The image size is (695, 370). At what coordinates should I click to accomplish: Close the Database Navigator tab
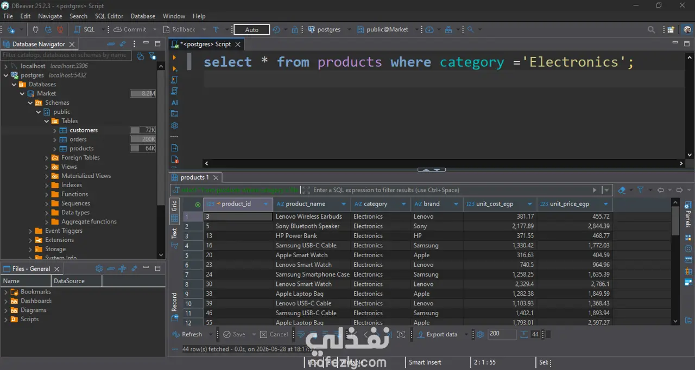pyautogui.click(x=72, y=44)
